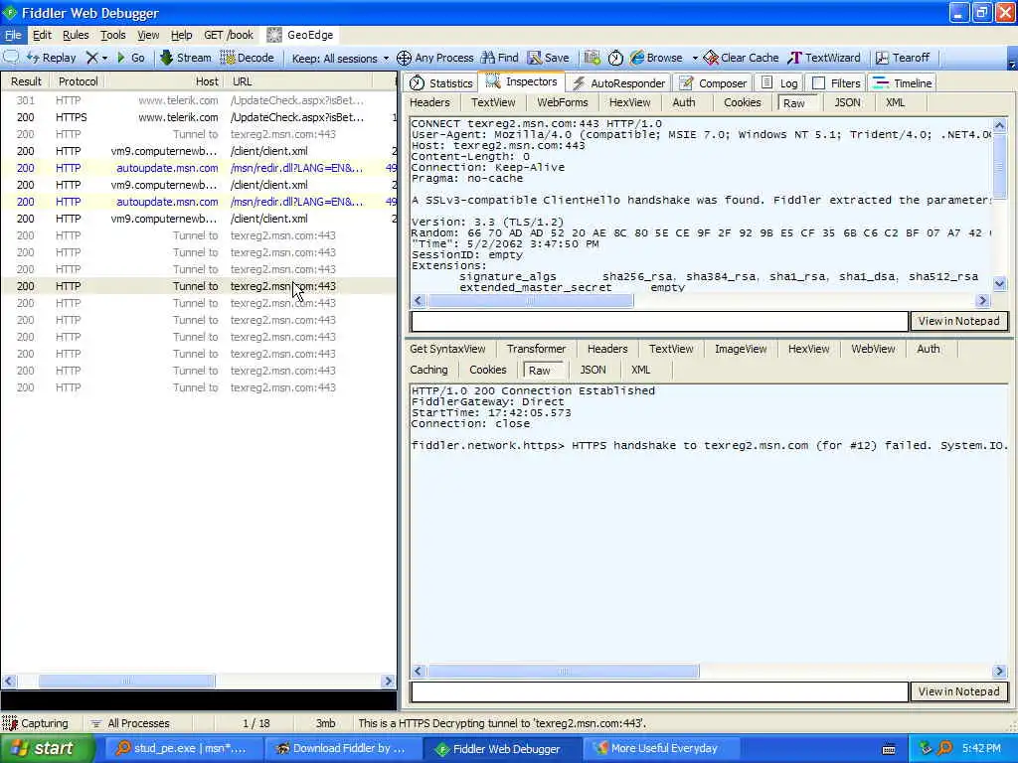Open the Tools menu
The image size is (1018, 763).
(113, 35)
